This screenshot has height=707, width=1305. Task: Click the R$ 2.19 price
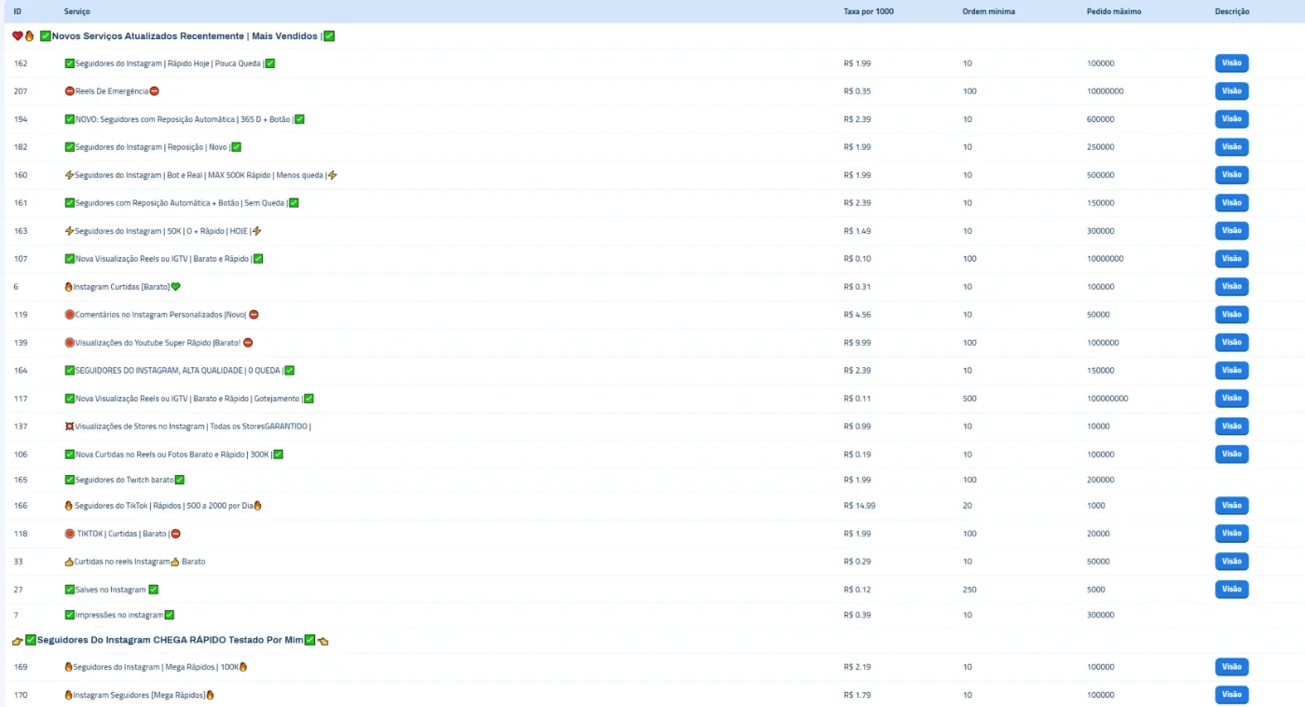858,667
